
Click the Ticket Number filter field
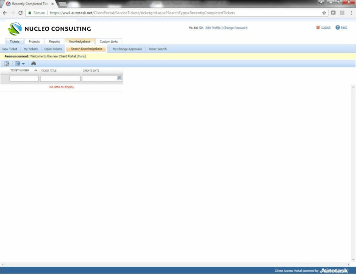pyautogui.click(x=24, y=79)
